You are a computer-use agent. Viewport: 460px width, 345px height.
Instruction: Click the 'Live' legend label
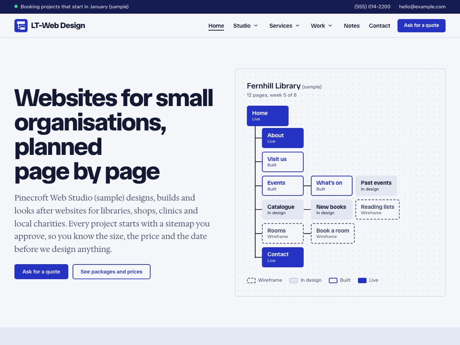click(373, 280)
